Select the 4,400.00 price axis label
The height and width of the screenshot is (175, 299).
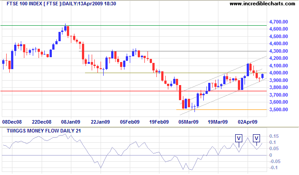click(279, 44)
